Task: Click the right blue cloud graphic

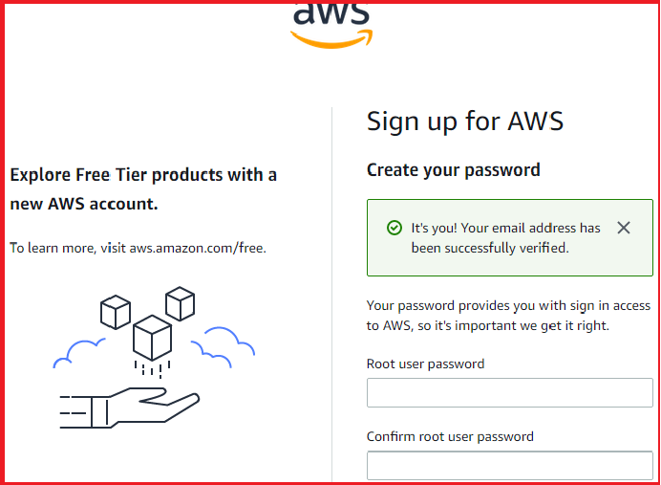Action: pos(224,344)
